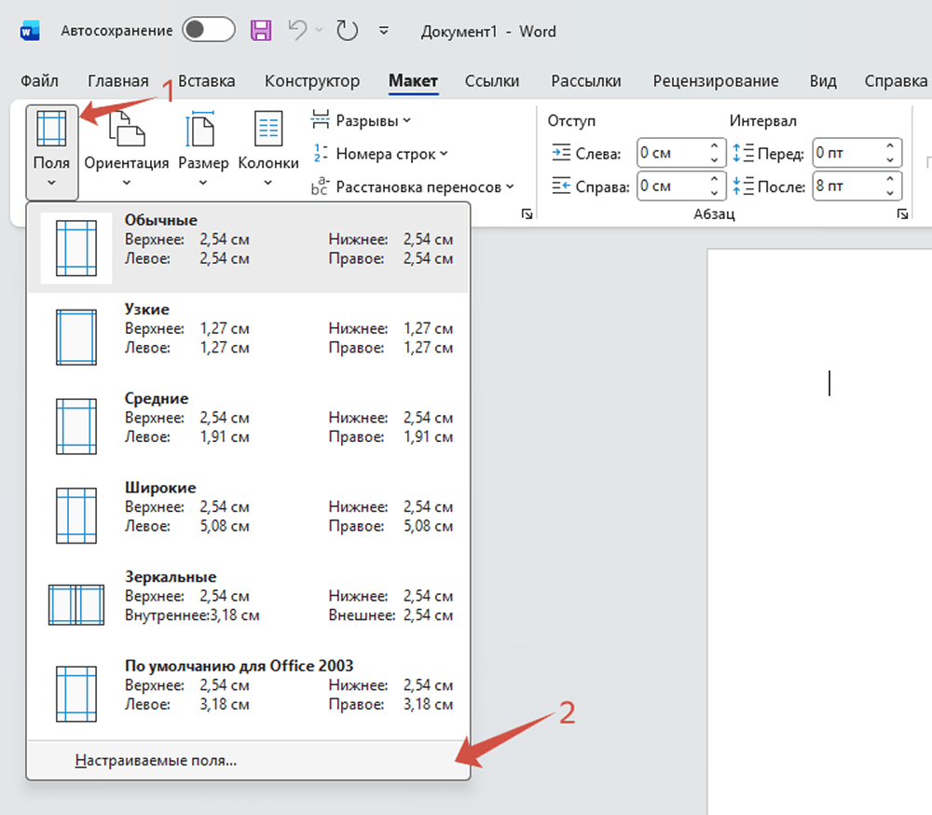Open Настраиваемые поля custom margins
Viewport: 932px width, 815px height.
tap(249, 761)
